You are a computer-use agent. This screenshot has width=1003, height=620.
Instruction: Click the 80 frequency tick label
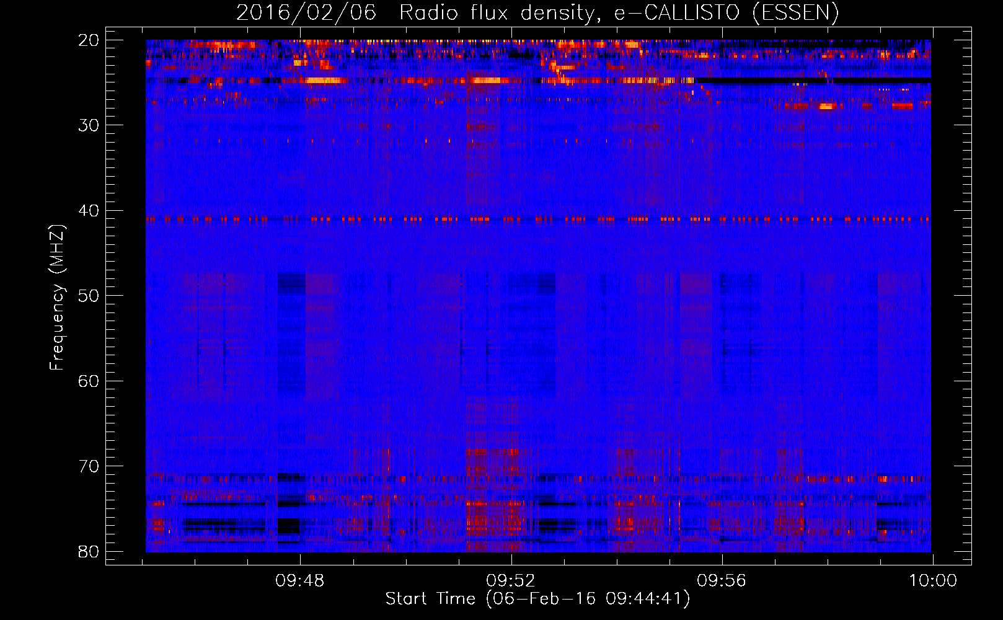pos(89,551)
